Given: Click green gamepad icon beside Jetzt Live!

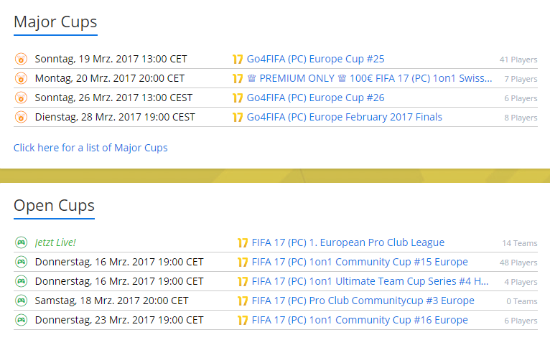Looking at the screenshot, I should (20, 242).
